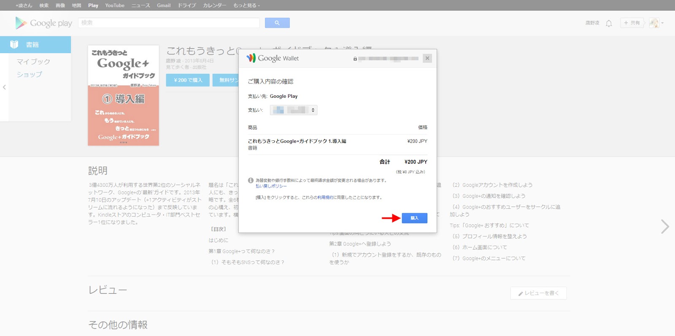Select 書籍 in the sidebar
Screen dimensions: 675x336
pyautogui.click(x=35, y=45)
